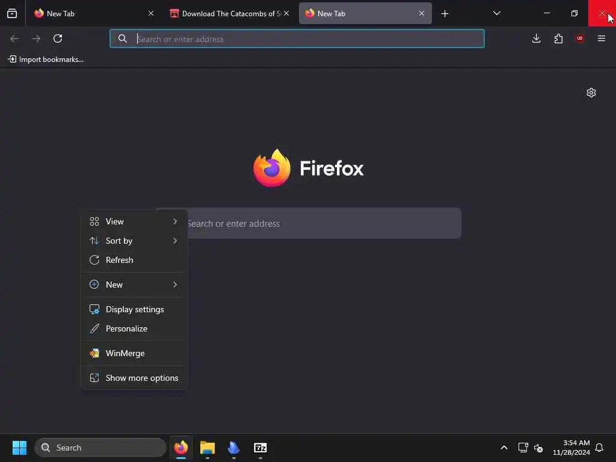The height and width of the screenshot is (462, 616).
Task: Open the blue feather app taskbar icon
Action: [x=234, y=448]
